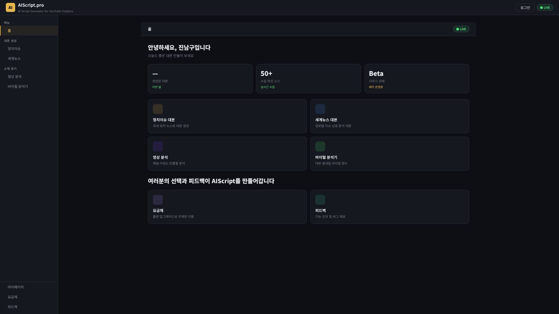
Task: Click the 바이럴 분석기 card icon
Action: pyautogui.click(x=320, y=147)
